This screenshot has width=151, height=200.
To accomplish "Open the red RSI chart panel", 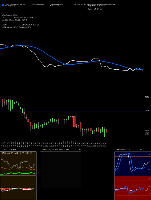I will [x=133, y=188].
